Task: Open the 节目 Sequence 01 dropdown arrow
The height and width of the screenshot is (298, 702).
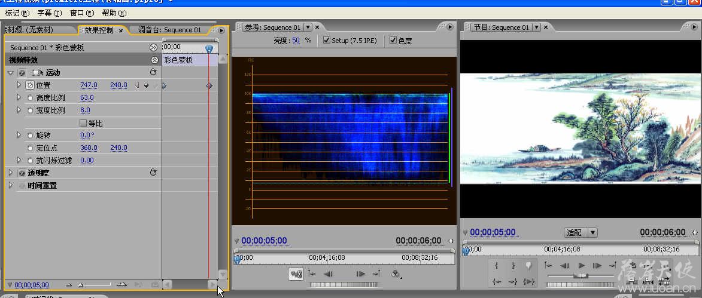Action: click(537, 27)
